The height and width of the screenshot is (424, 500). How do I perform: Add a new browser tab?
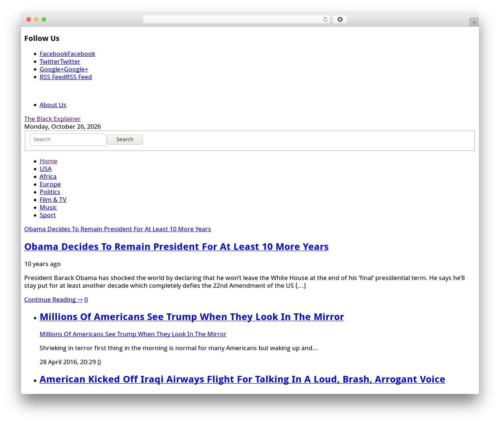[x=474, y=22]
